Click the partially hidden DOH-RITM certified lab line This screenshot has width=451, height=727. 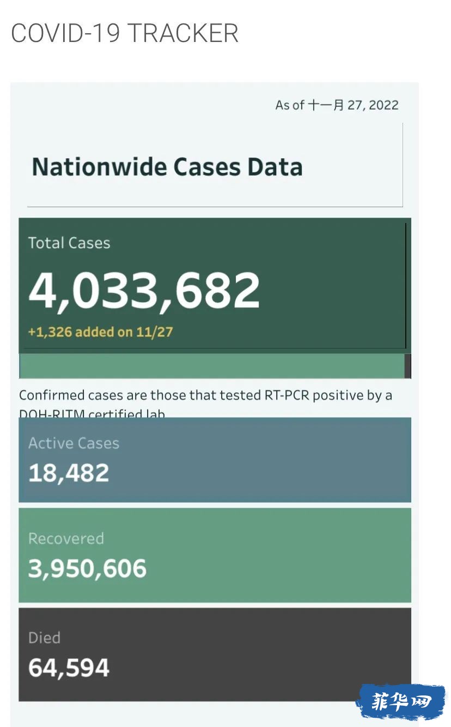point(92,414)
